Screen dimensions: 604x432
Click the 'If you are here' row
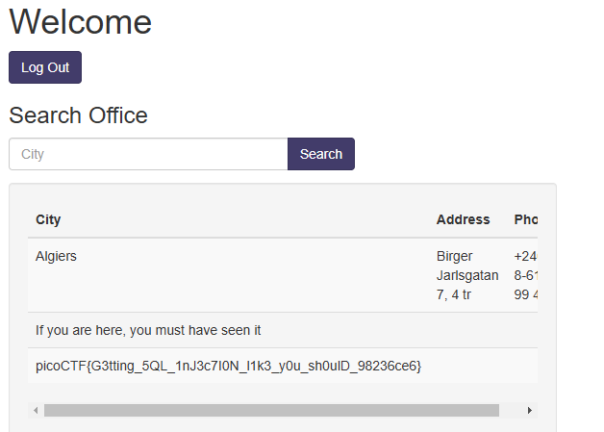click(x=148, y=330)
